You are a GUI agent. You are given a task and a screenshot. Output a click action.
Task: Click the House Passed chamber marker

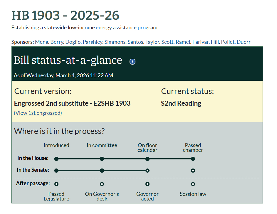point(193,159)
